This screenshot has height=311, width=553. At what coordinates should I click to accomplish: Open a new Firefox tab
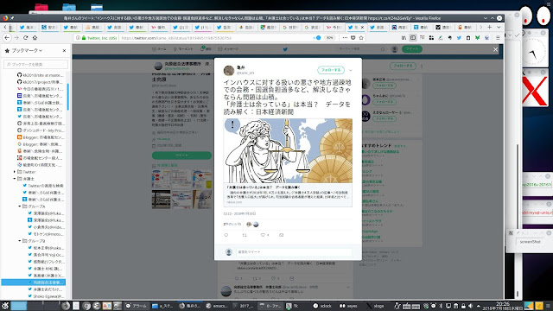(x=490, y=27)
